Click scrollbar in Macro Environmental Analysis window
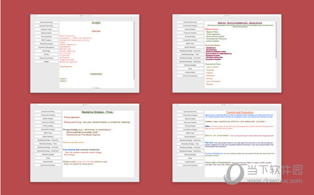 click(276, 40)
